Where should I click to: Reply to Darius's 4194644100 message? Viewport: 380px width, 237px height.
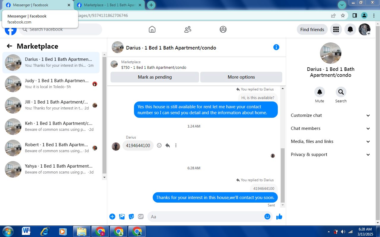point(168,145)
